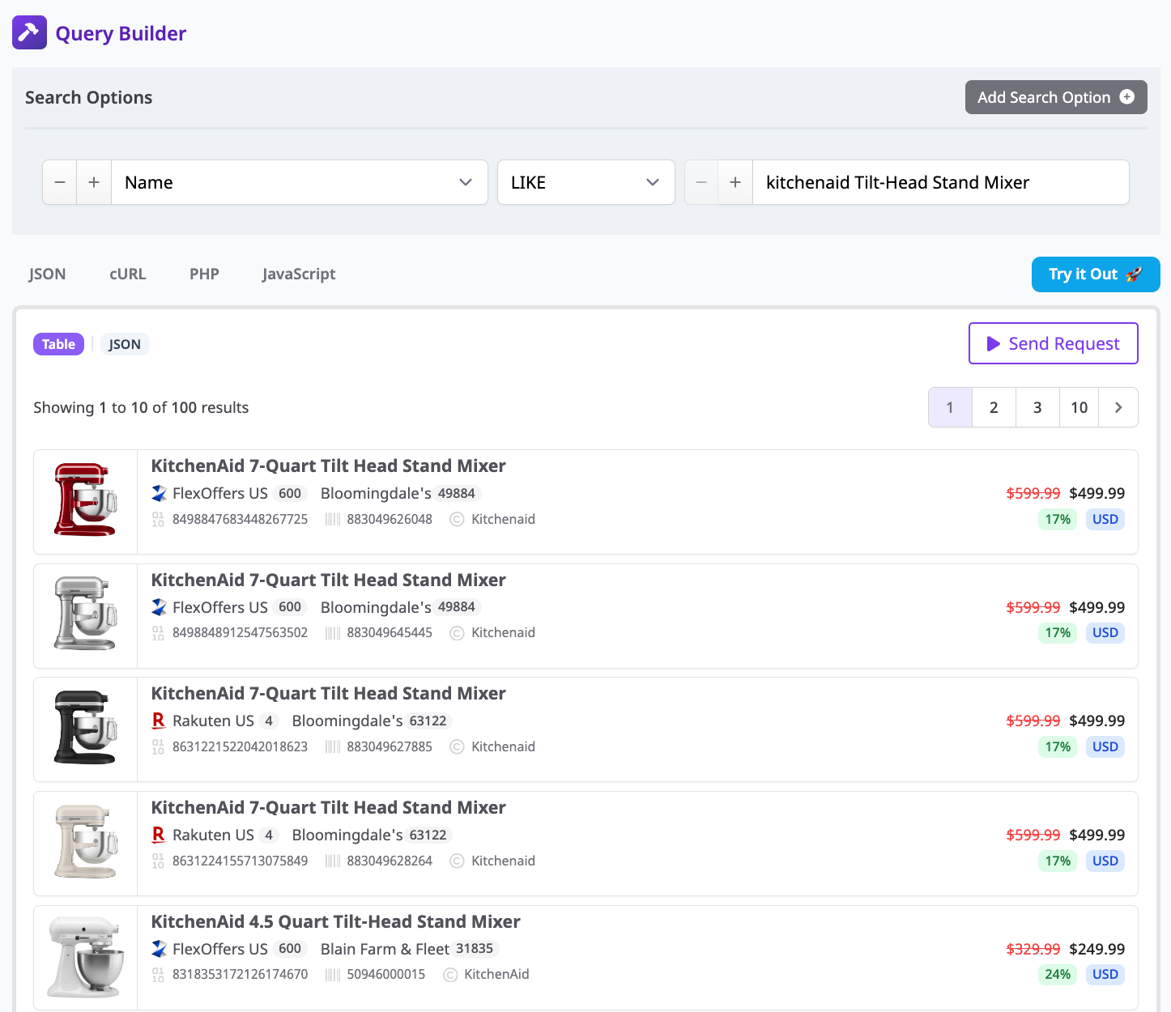Click FlexOffers icon in second result row
1171x1012 pixels.
point(159,607)
